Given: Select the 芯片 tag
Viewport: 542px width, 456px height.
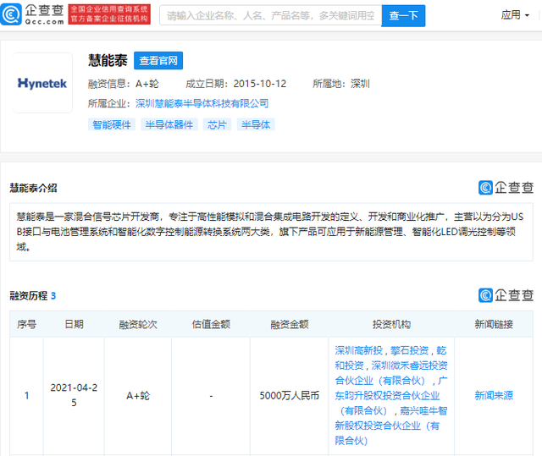Looking at the screenshot, I should [x=217, y=124].
